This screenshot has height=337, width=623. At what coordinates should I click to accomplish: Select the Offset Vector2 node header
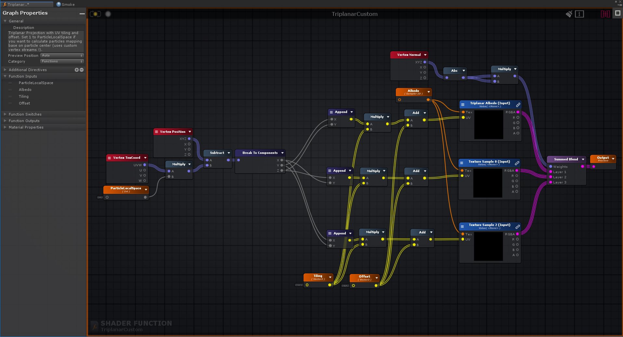(x=364, y=278)
